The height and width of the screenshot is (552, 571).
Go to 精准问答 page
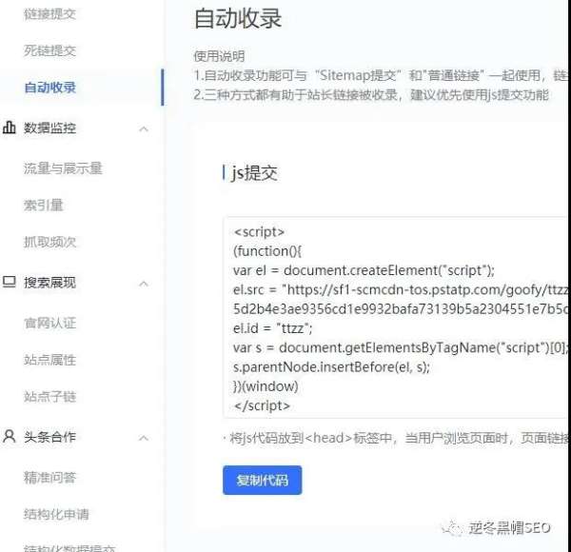click(x=49, y=478)
